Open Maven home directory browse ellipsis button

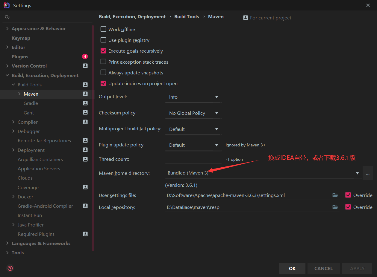point(368,173)
